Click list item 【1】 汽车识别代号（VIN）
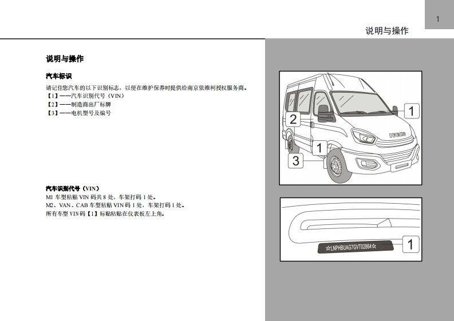454x321 pixels. 85,96
